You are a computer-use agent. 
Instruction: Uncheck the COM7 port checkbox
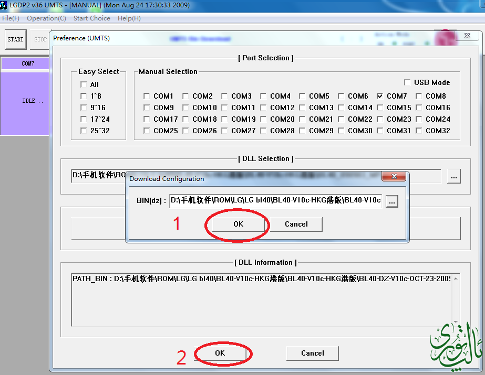click(x=380, y=96)
